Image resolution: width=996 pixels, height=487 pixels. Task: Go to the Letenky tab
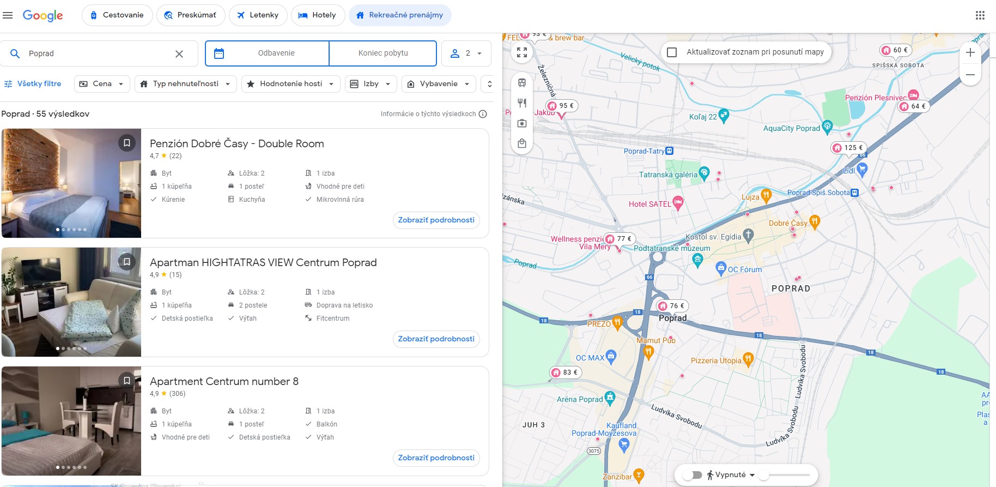pyautogui.click(x=258, y=15)
